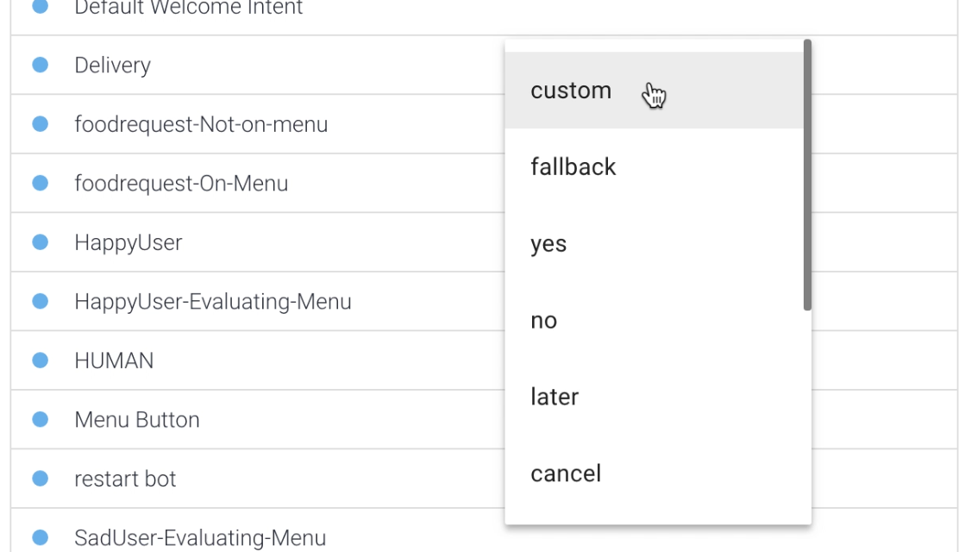Click the blue dot beside Menu Button
Image resolution: width=971 pixels, height=552 pixels.
(40, 419)
